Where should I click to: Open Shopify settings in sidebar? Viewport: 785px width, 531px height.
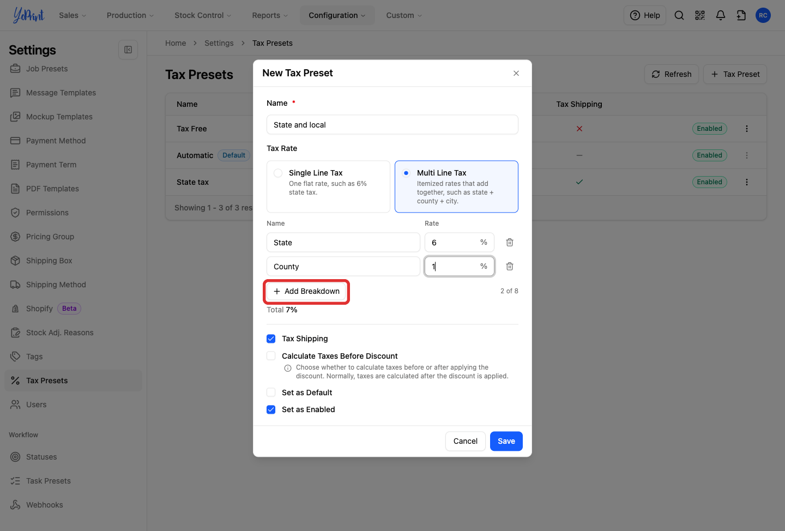(x=39, y=309)
